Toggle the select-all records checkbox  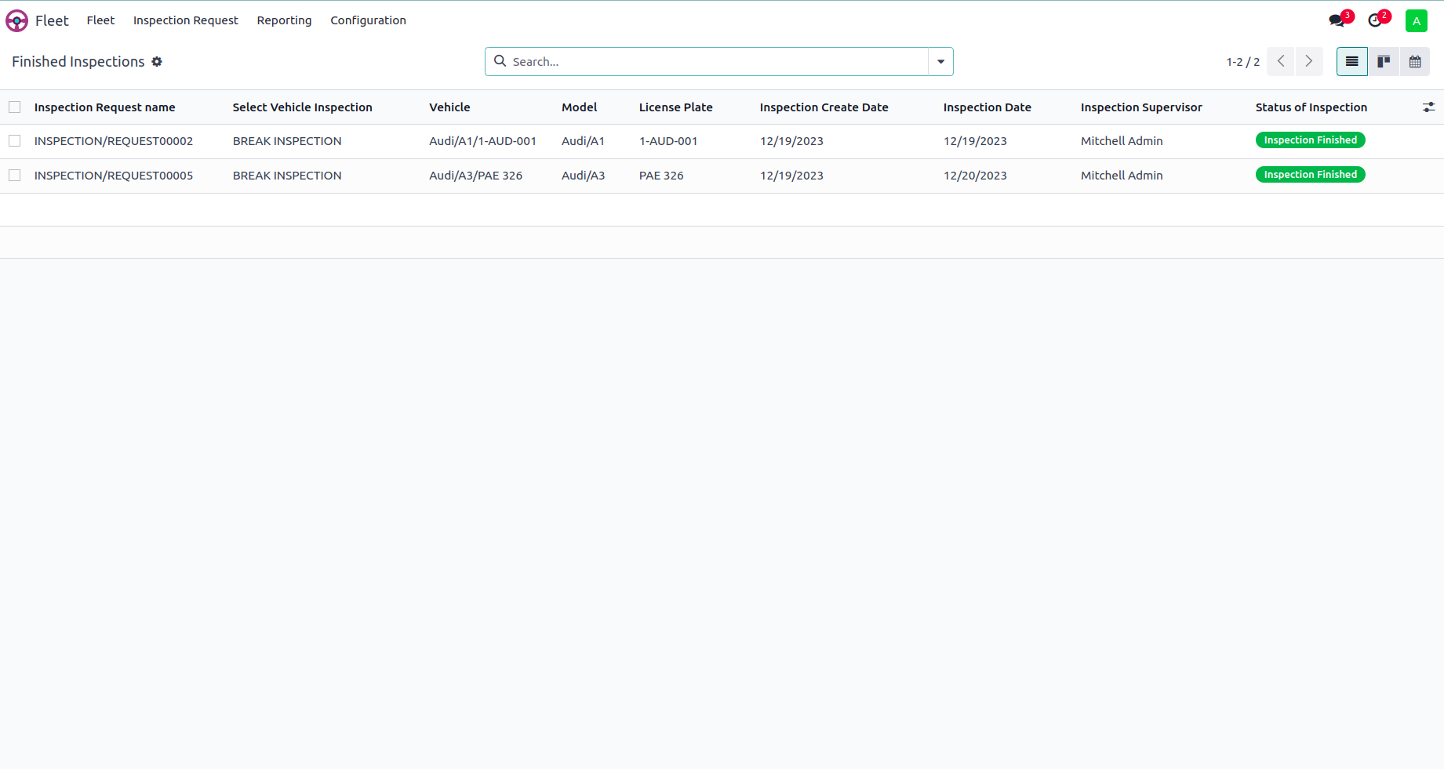[15, 107]
